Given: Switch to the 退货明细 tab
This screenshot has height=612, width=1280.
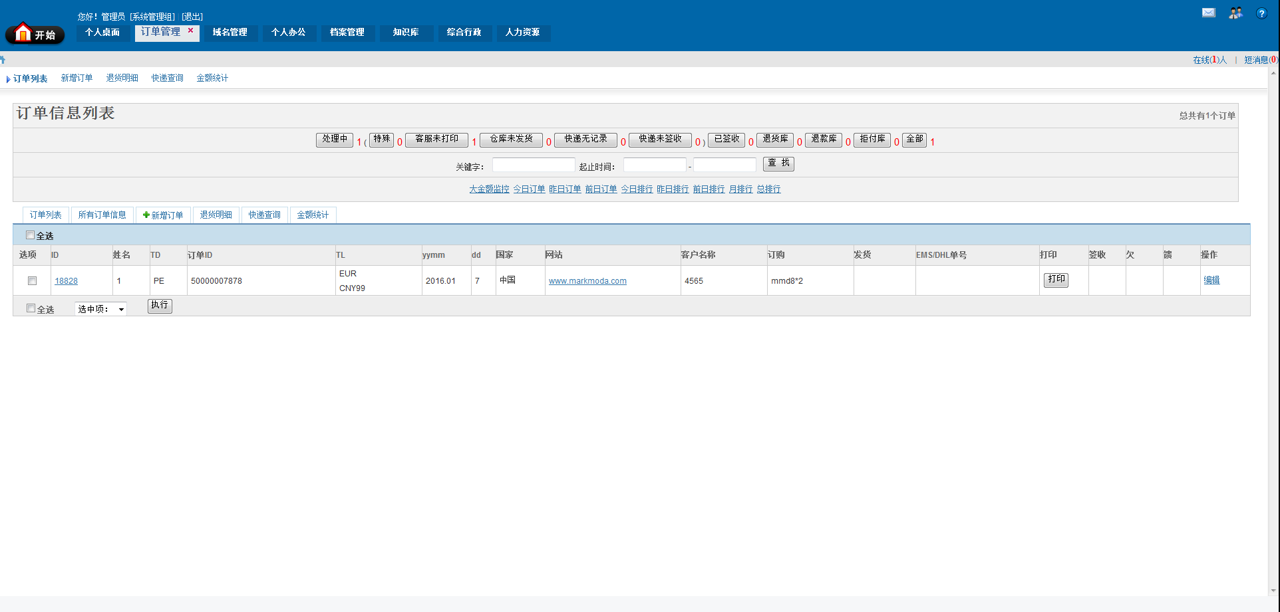Looking at the screenshot, I should (216, 215).
